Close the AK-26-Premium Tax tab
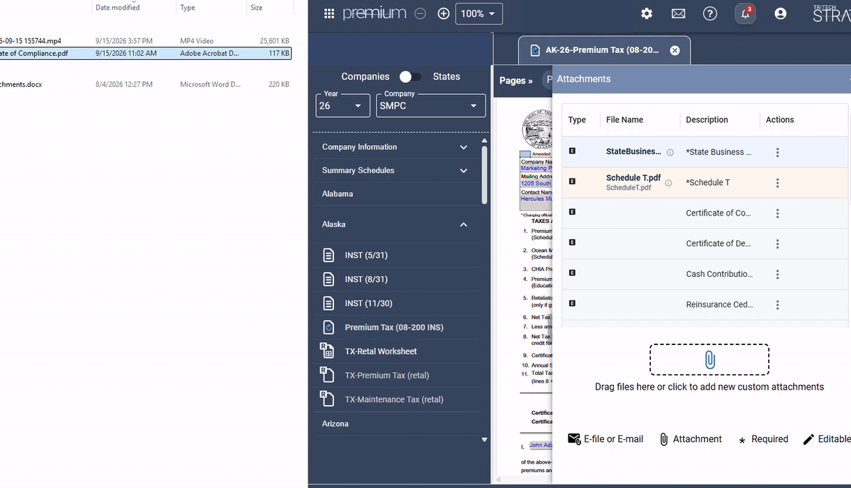This screenshot has height=488, width=851. coord(675,50)
